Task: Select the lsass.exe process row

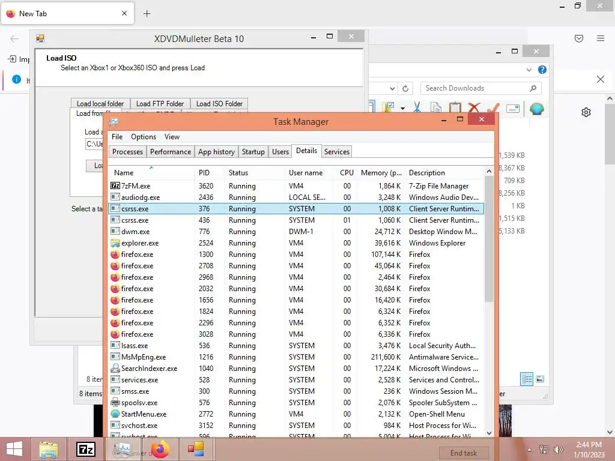Action: coord(296,346)
